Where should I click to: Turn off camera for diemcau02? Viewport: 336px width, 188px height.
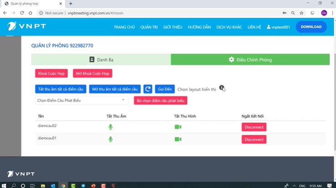pos(178,127)
